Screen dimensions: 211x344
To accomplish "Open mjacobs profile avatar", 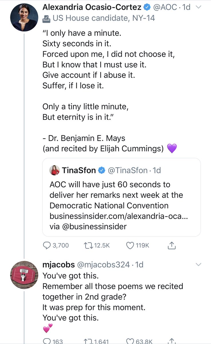I will 24,275.
